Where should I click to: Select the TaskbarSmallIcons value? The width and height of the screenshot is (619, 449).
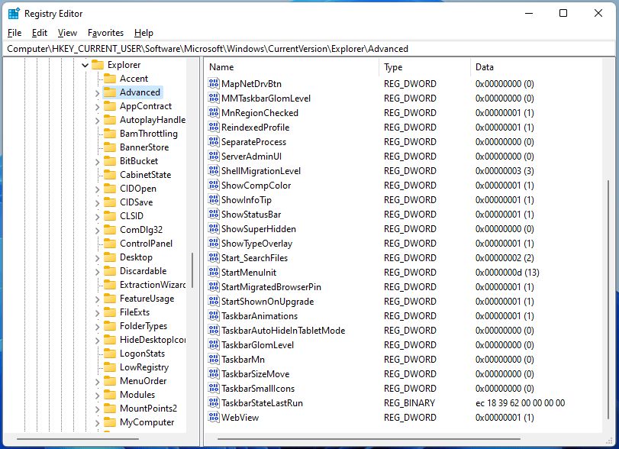pyautogui.click(x=258, y=388)
